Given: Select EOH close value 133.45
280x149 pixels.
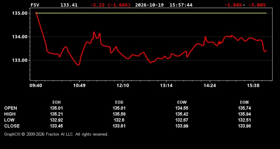Looking at the screenshot, I should 56,126.
